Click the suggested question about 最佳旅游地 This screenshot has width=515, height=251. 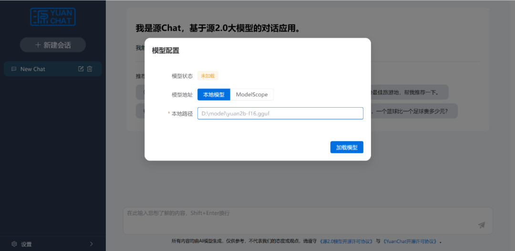tap(410, 92)
